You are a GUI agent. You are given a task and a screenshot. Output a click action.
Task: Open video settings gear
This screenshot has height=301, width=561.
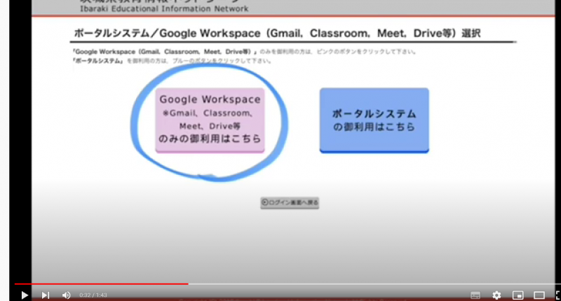pyautogui.click(x=496, y=295)
